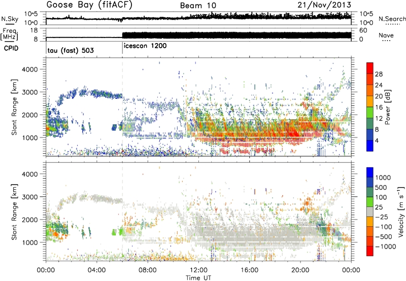This screenshot has width=406, height=281.
Task: Click the 'Power [dB]' colorbar label
Action: (x=387, y=107)
